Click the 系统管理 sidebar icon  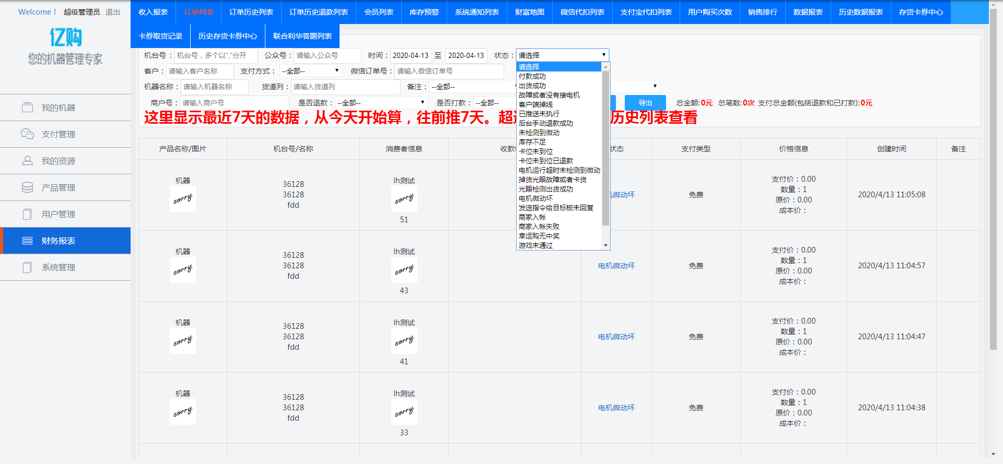[x=27, y=267]
